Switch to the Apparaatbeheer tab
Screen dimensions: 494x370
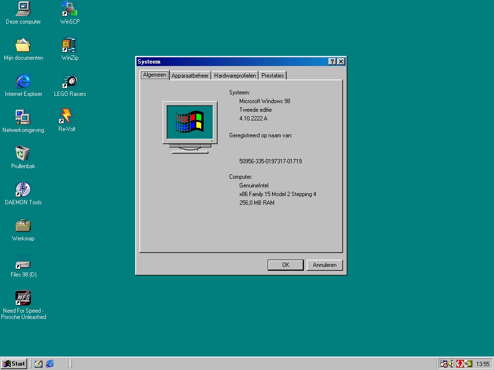(x=190, y=76)
